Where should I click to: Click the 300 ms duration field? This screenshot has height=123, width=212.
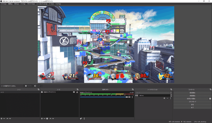154,95
